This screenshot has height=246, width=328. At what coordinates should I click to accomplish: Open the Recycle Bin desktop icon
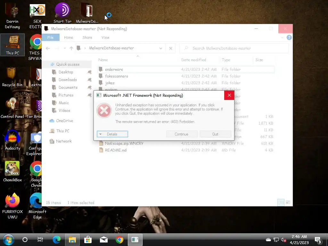pyautogui.click(x=12, y=77)
